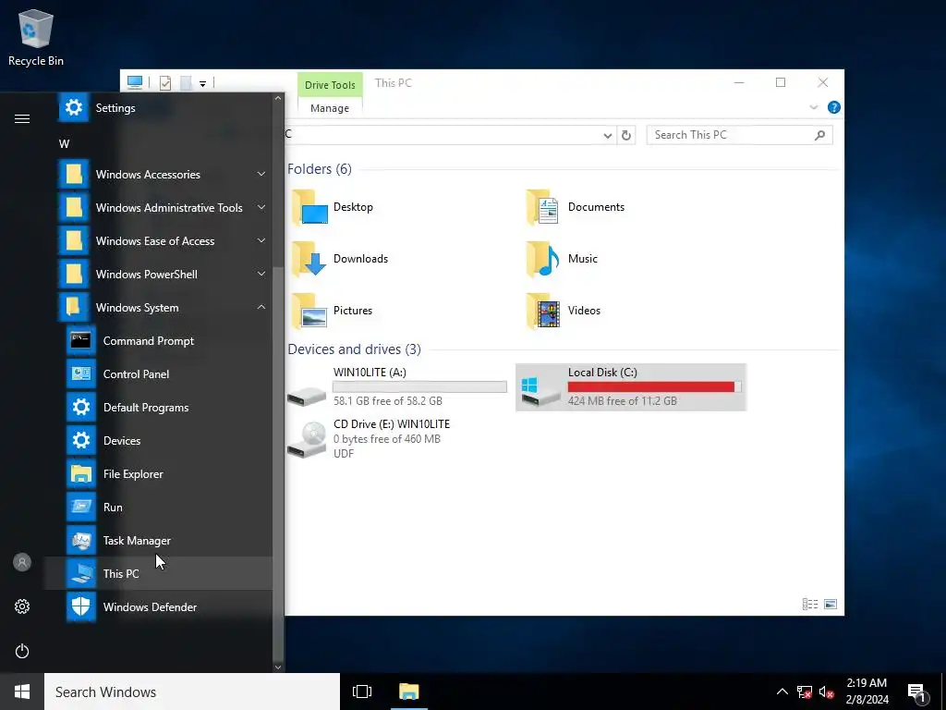Open the Run dialog entry
This screenshot has width=946, height=710.
click(159, 508)
